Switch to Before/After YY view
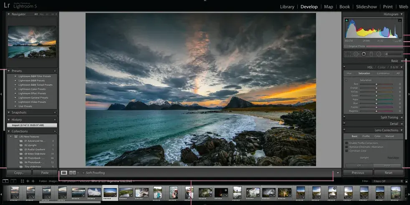 [x=72, y=172]
